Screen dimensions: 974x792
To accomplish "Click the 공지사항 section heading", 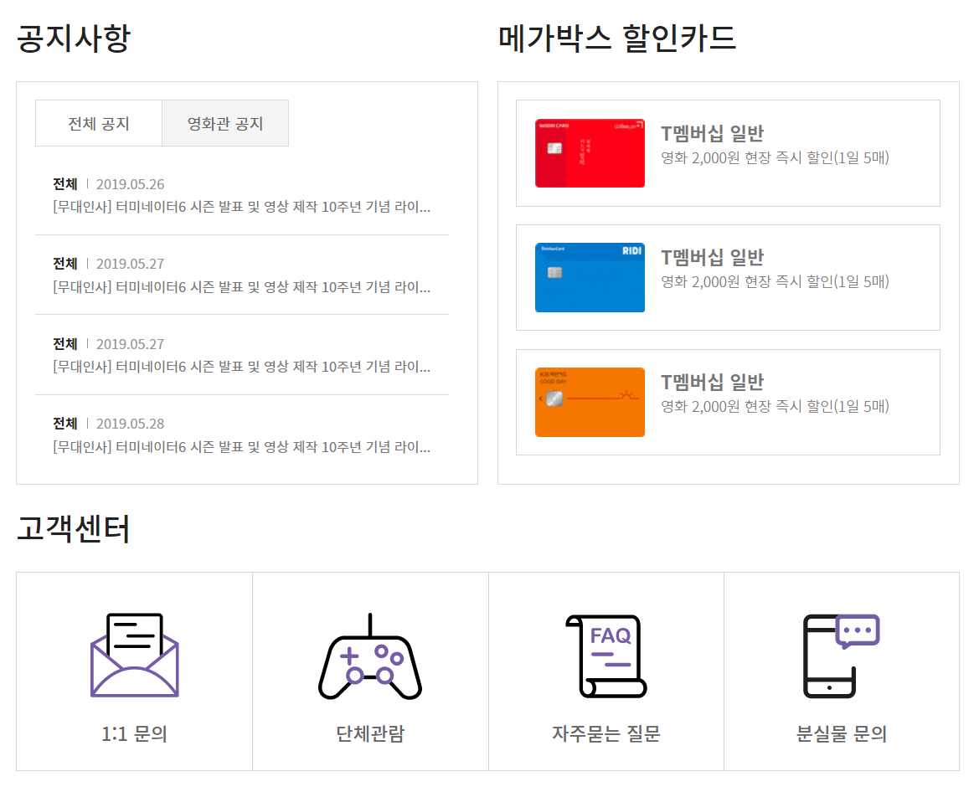I will click(74, 39).
